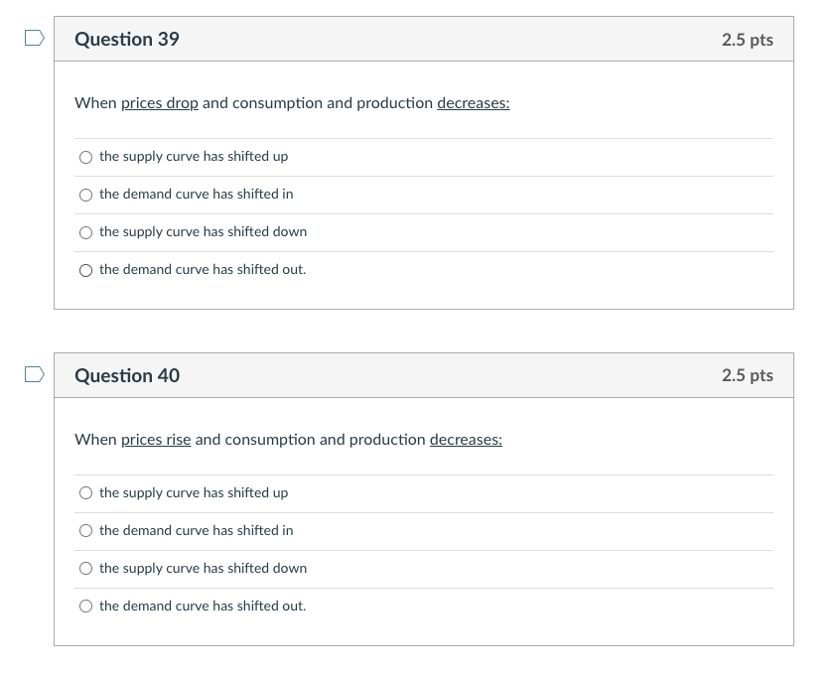837x678 pixels.
Task: Click the 2.5 pts label on Question 39
Action: point(748,40)
